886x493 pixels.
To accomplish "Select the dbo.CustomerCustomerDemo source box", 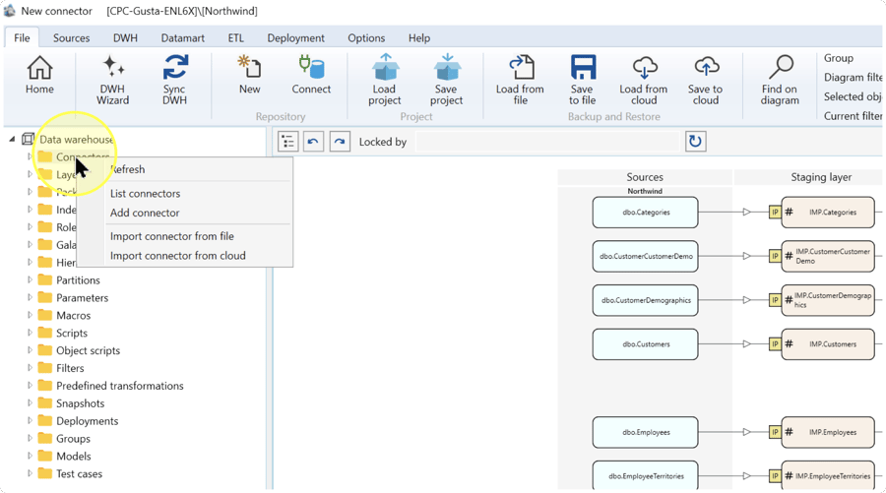I will point(645,257).
